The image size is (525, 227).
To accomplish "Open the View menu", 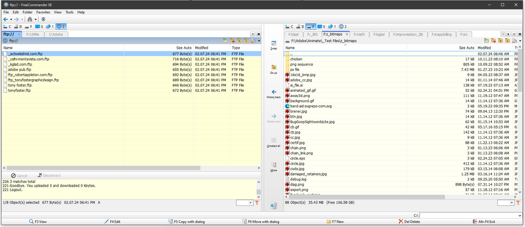I will point(58,12).
